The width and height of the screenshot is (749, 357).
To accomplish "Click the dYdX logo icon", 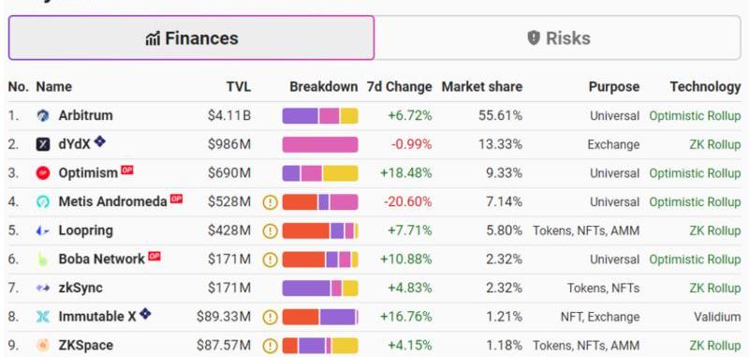I will point(43,144).
